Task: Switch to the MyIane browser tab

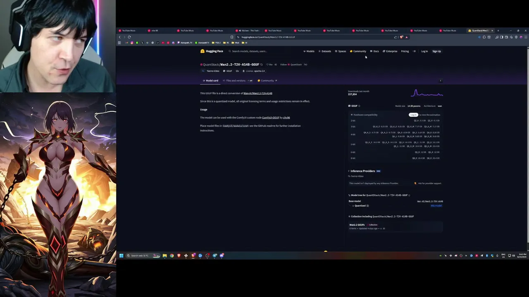Action: (x=248, y=31)
